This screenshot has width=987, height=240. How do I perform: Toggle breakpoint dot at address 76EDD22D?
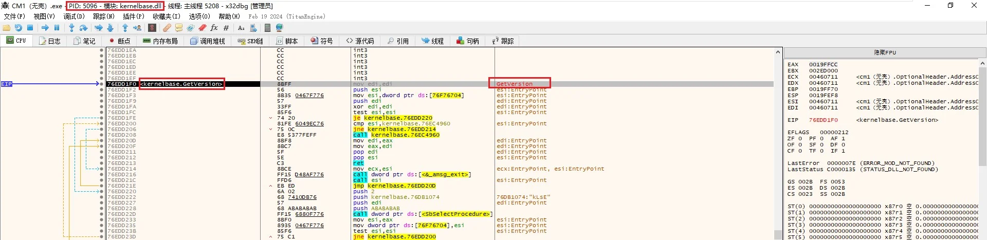click(x=102, y=214)
